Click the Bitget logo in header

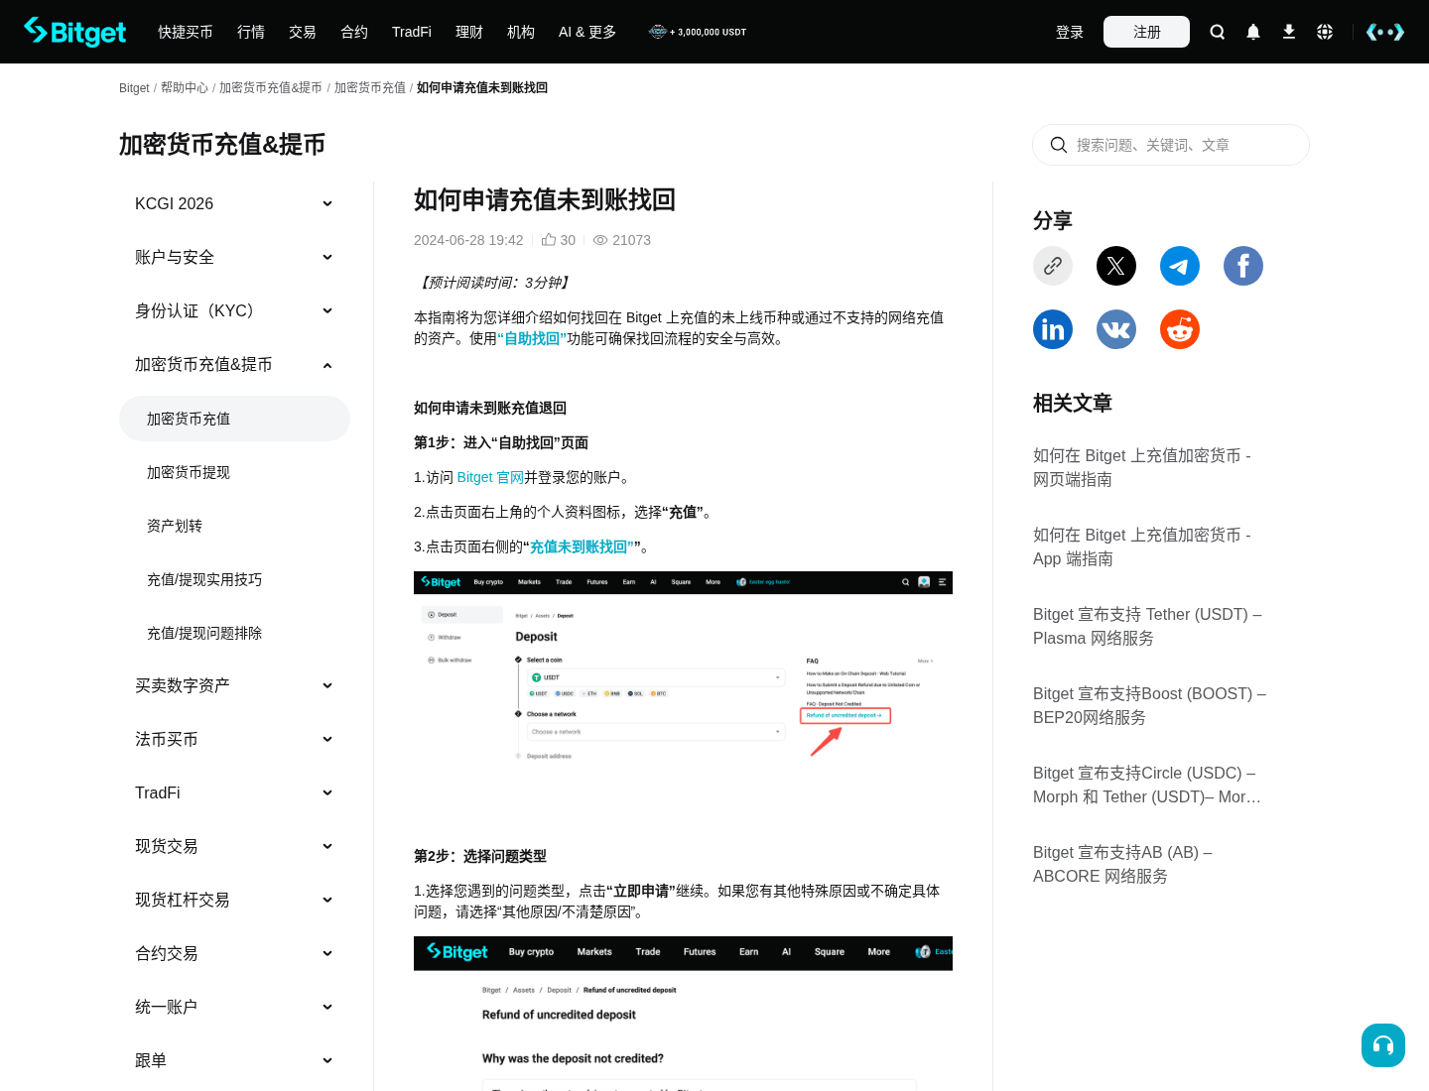74,32
